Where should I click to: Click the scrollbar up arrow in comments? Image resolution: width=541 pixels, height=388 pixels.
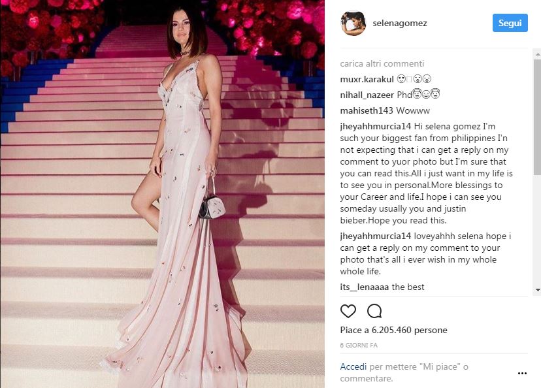(x=538, y=54)
